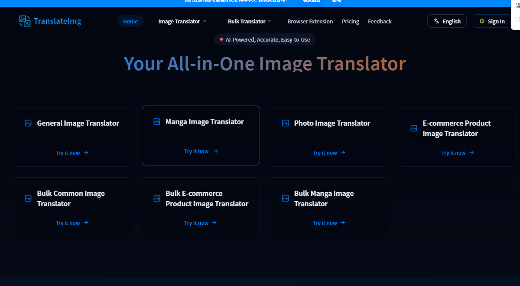
Task: Click the E-commerce Product Image Translator icon
Action: (414, 128)
